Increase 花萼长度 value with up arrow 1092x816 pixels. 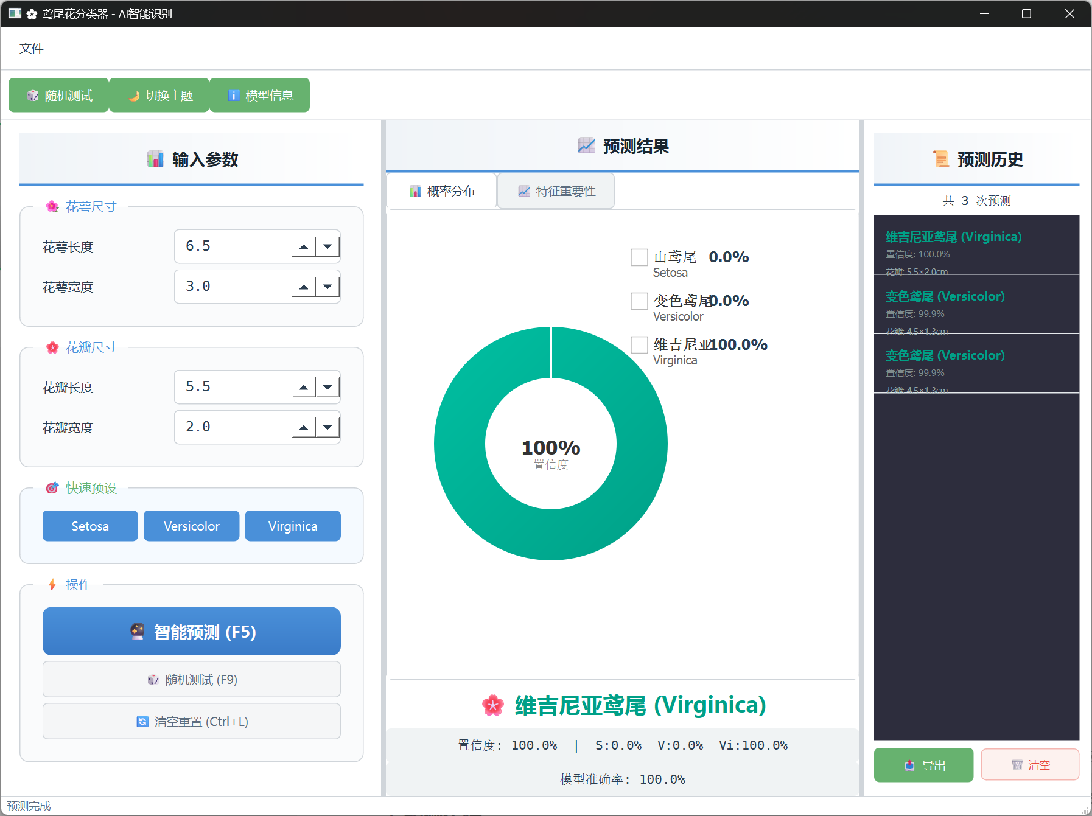tap(304, 246)
